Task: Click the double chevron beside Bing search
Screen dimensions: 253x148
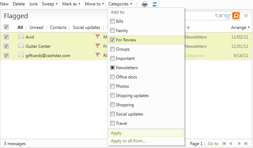Action: 246,16
